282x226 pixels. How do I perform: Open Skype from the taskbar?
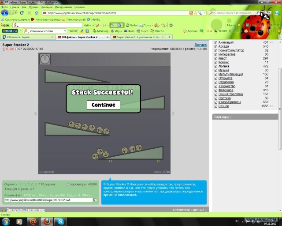pyautogui.click(x=60, y=222)
